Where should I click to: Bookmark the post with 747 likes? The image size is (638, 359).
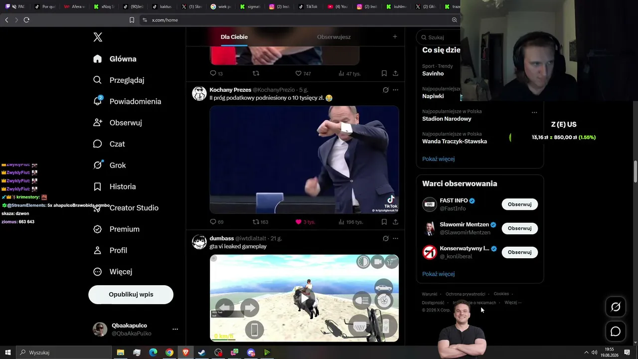[384, 73]
